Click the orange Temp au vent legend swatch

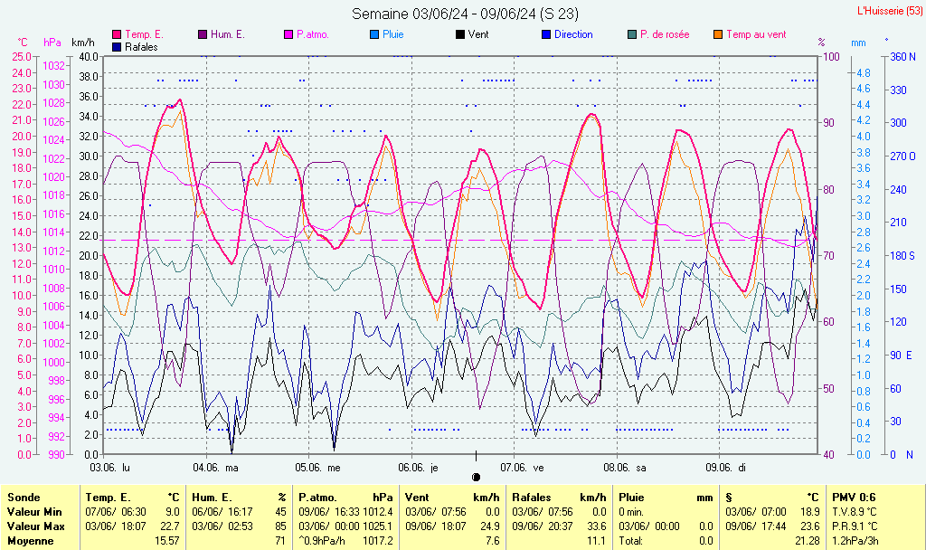tap(718, 35)
